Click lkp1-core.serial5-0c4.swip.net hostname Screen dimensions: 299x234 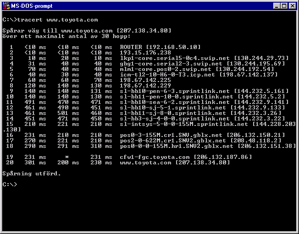point(175,58)
